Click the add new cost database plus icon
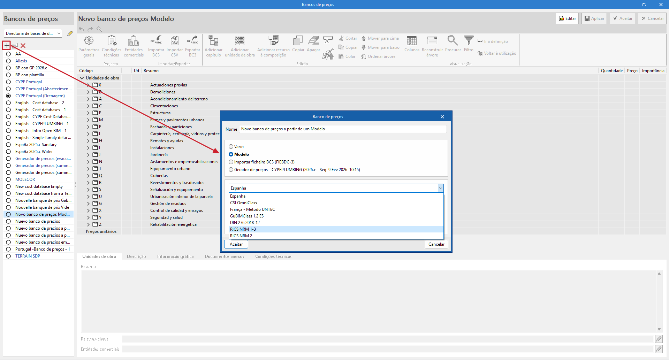The image size is (669, 360). click(7, 45)
